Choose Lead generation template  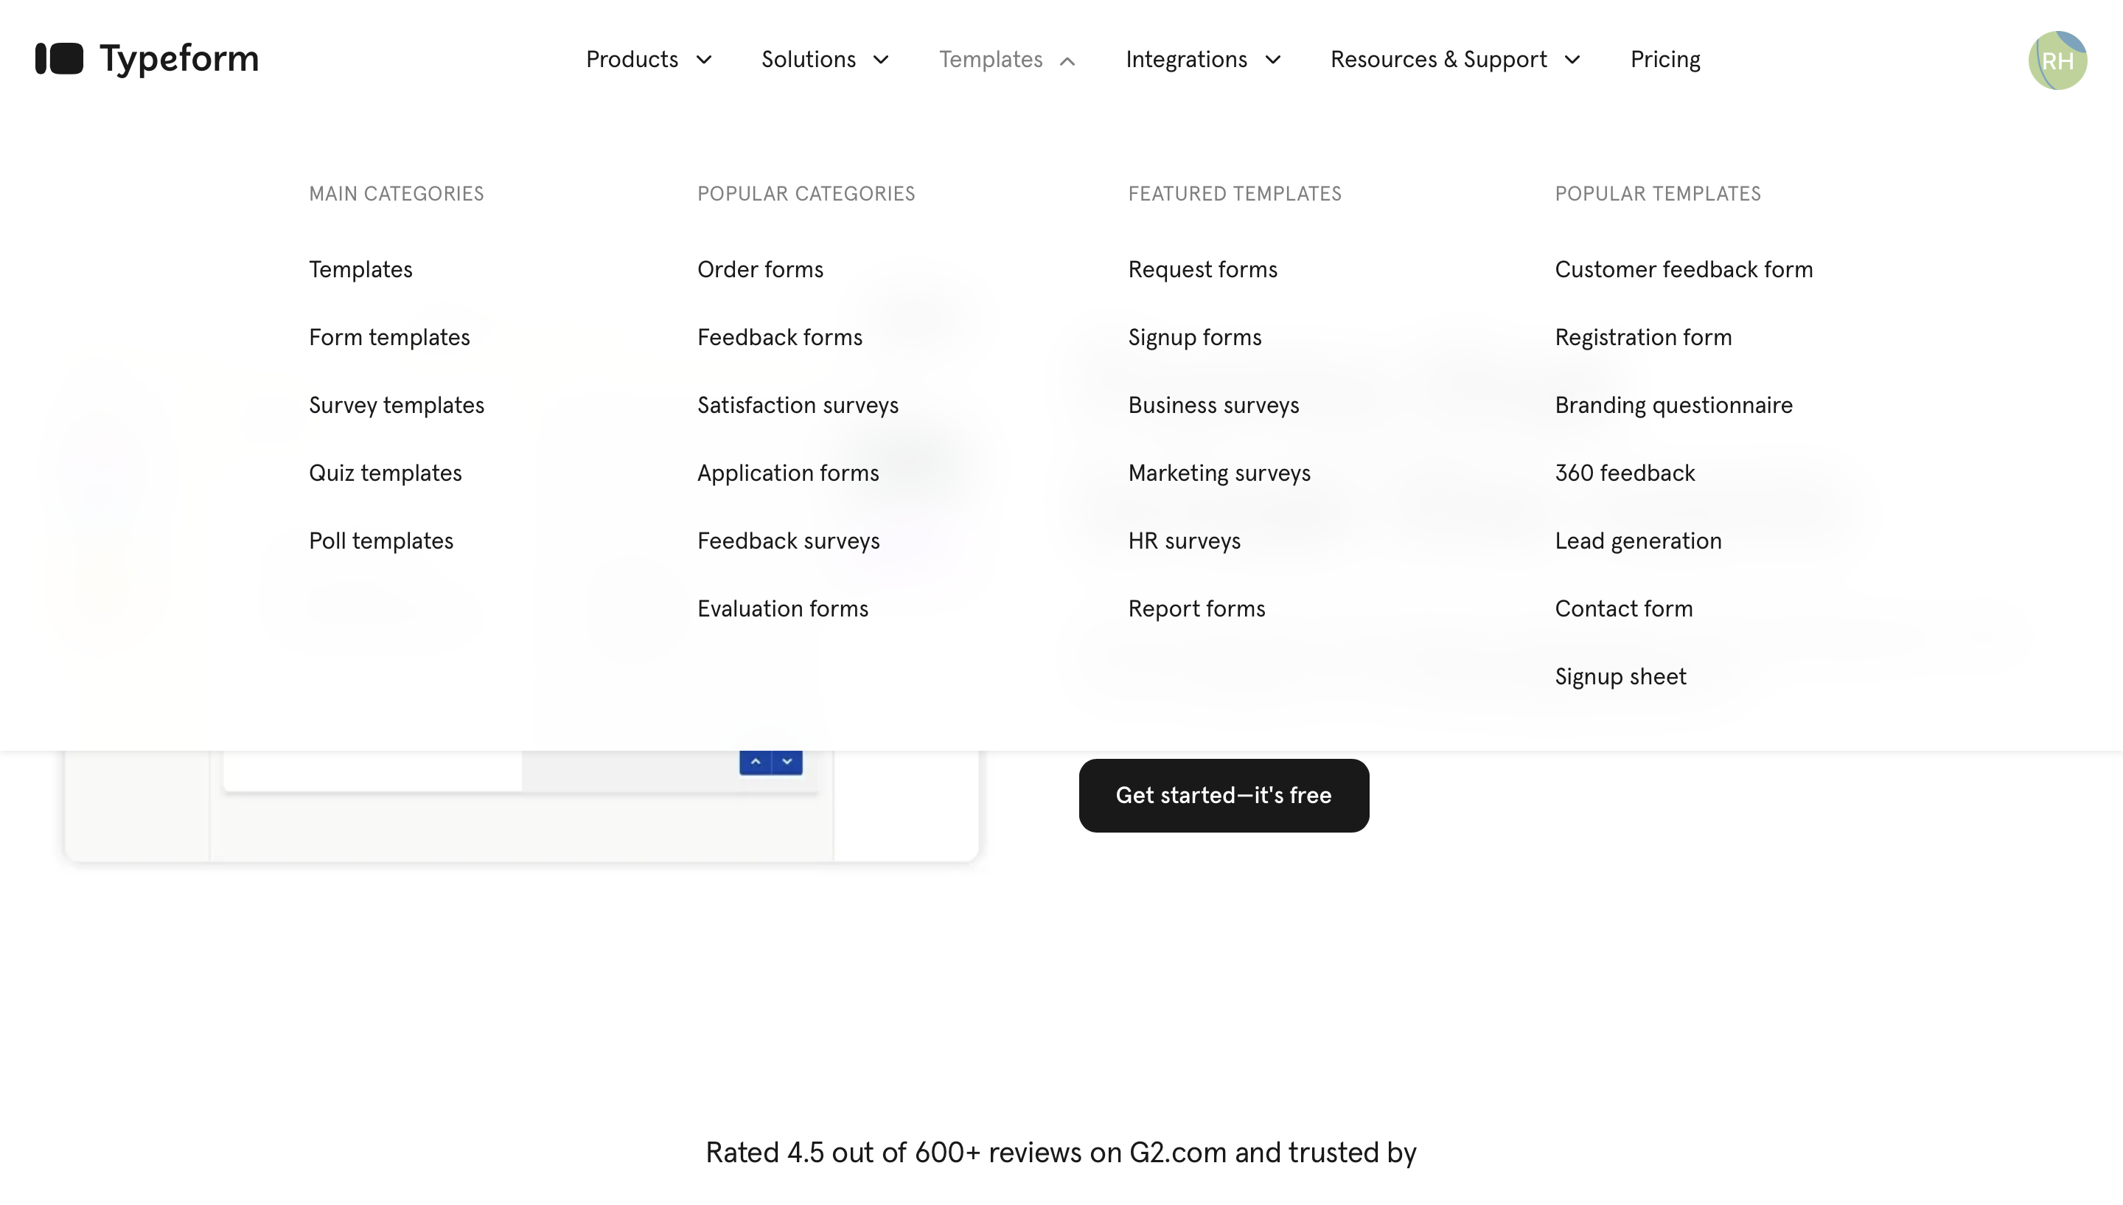click(x=1639, y=541)
